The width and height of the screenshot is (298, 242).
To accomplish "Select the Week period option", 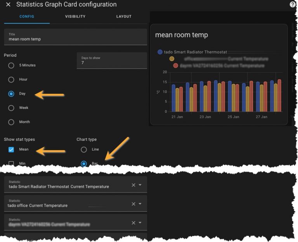I will [x=11, y=108].
